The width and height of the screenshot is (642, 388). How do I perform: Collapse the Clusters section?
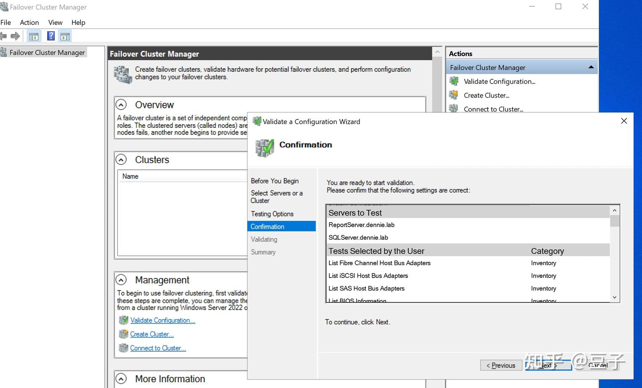121,159
